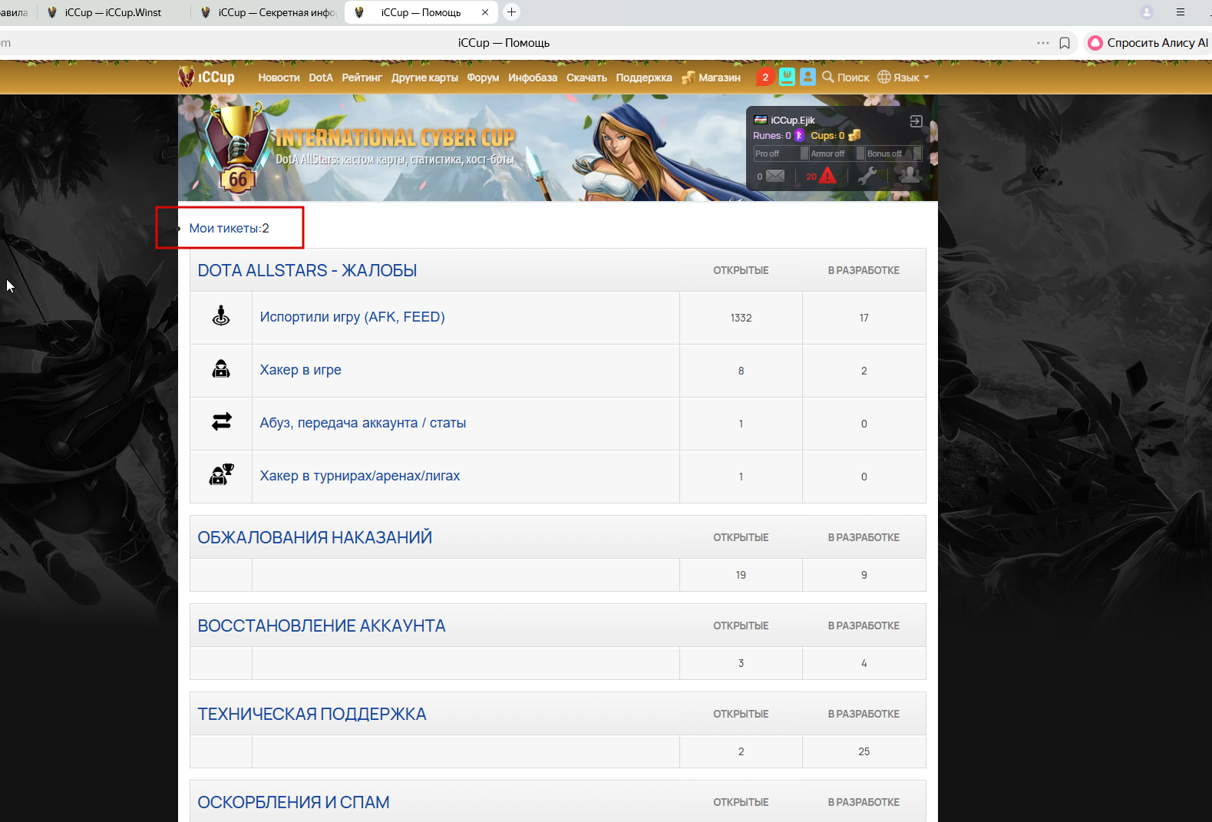Click the gold coins icon beside Магазин
Screen dimensions: 1212x822
(688, 78)
